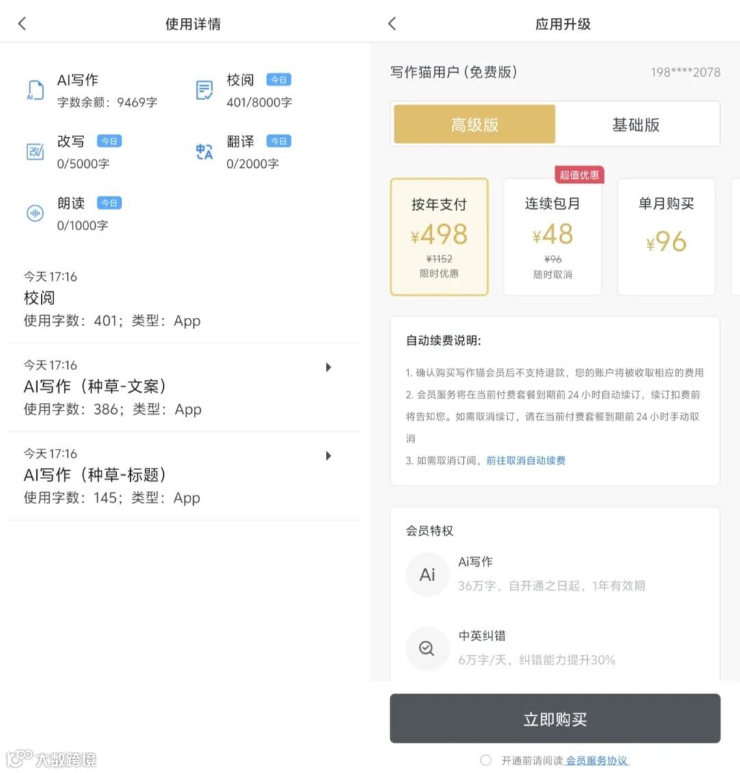Tap the 校阅 proofreading icon
Screen dimensions: 740x773
pos(204,90)
